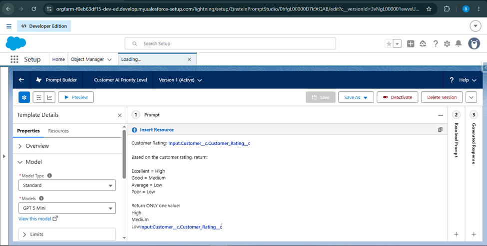Click Insert Resource
The height and width of the screenshot is (246, 487).
point(153,130)
